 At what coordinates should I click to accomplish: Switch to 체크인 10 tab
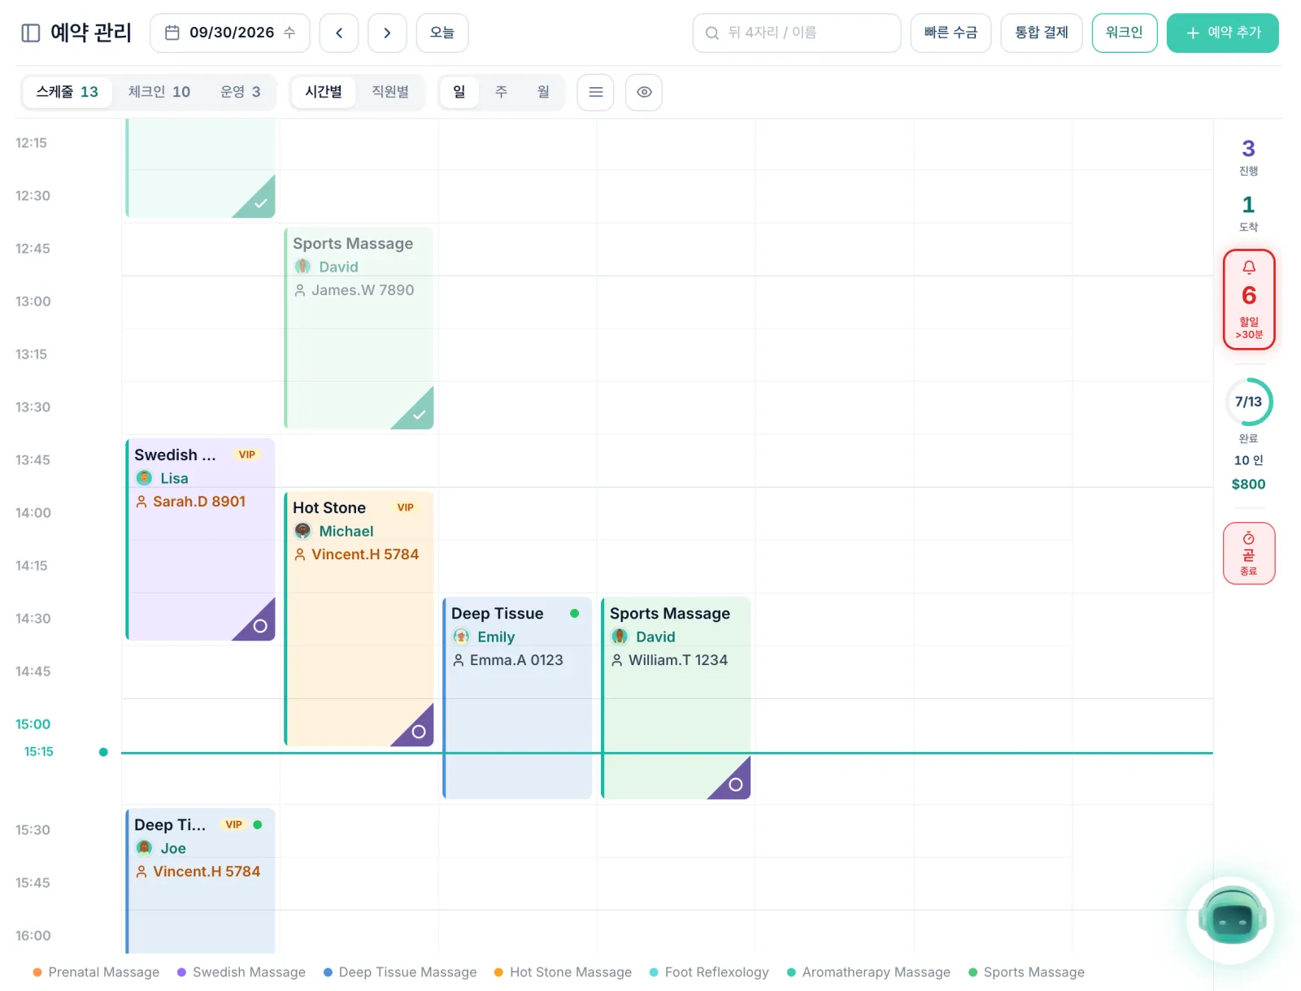[159, 92]
